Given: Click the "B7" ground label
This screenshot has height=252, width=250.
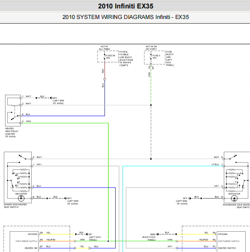Looking at the screenshot, I should (90, 234).
